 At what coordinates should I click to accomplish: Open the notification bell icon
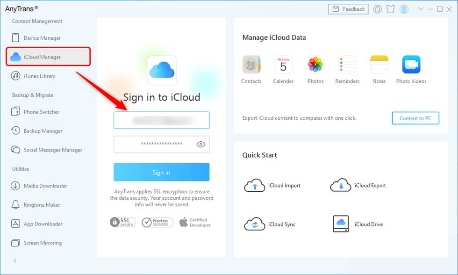[378, 8]
